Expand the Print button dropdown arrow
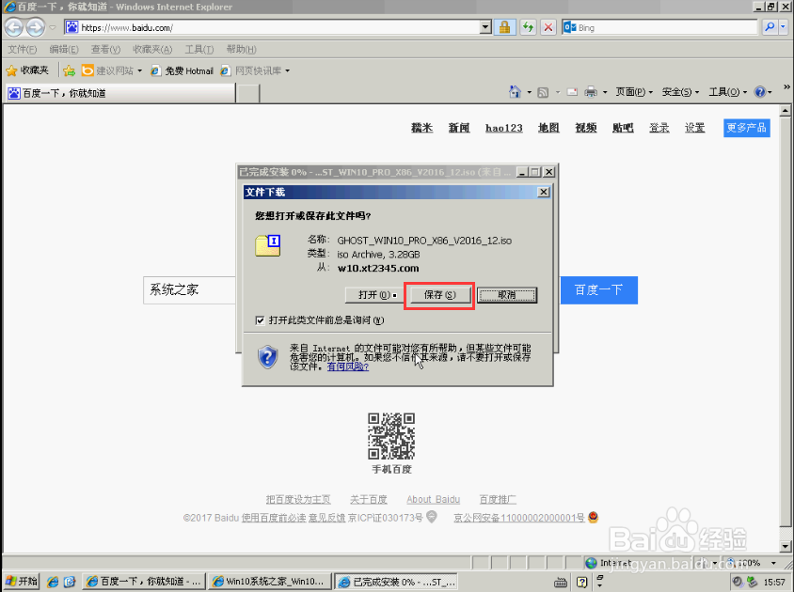This screenshot has width=794, height=592. click(x=605, y=92)
